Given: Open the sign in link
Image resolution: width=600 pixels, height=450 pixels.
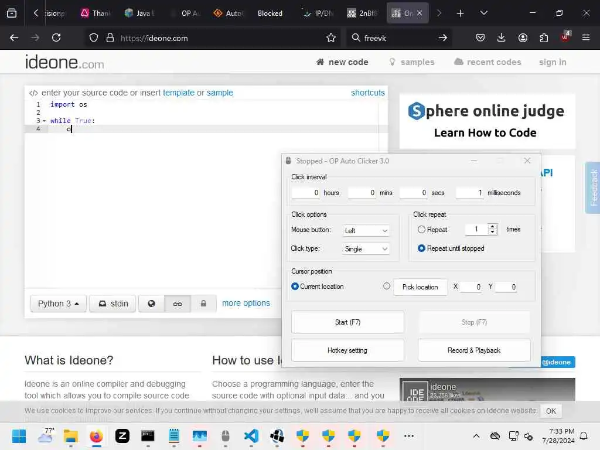Looking at the screenshot, I should tap(553, 62).
